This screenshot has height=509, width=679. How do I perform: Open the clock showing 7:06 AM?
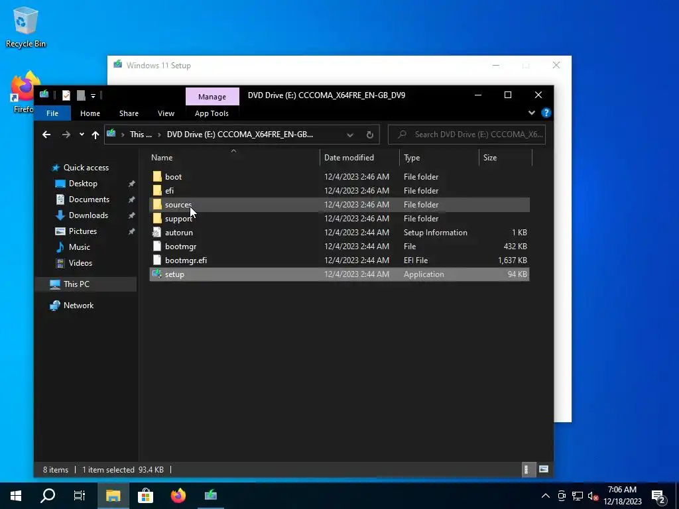[622, 496]
